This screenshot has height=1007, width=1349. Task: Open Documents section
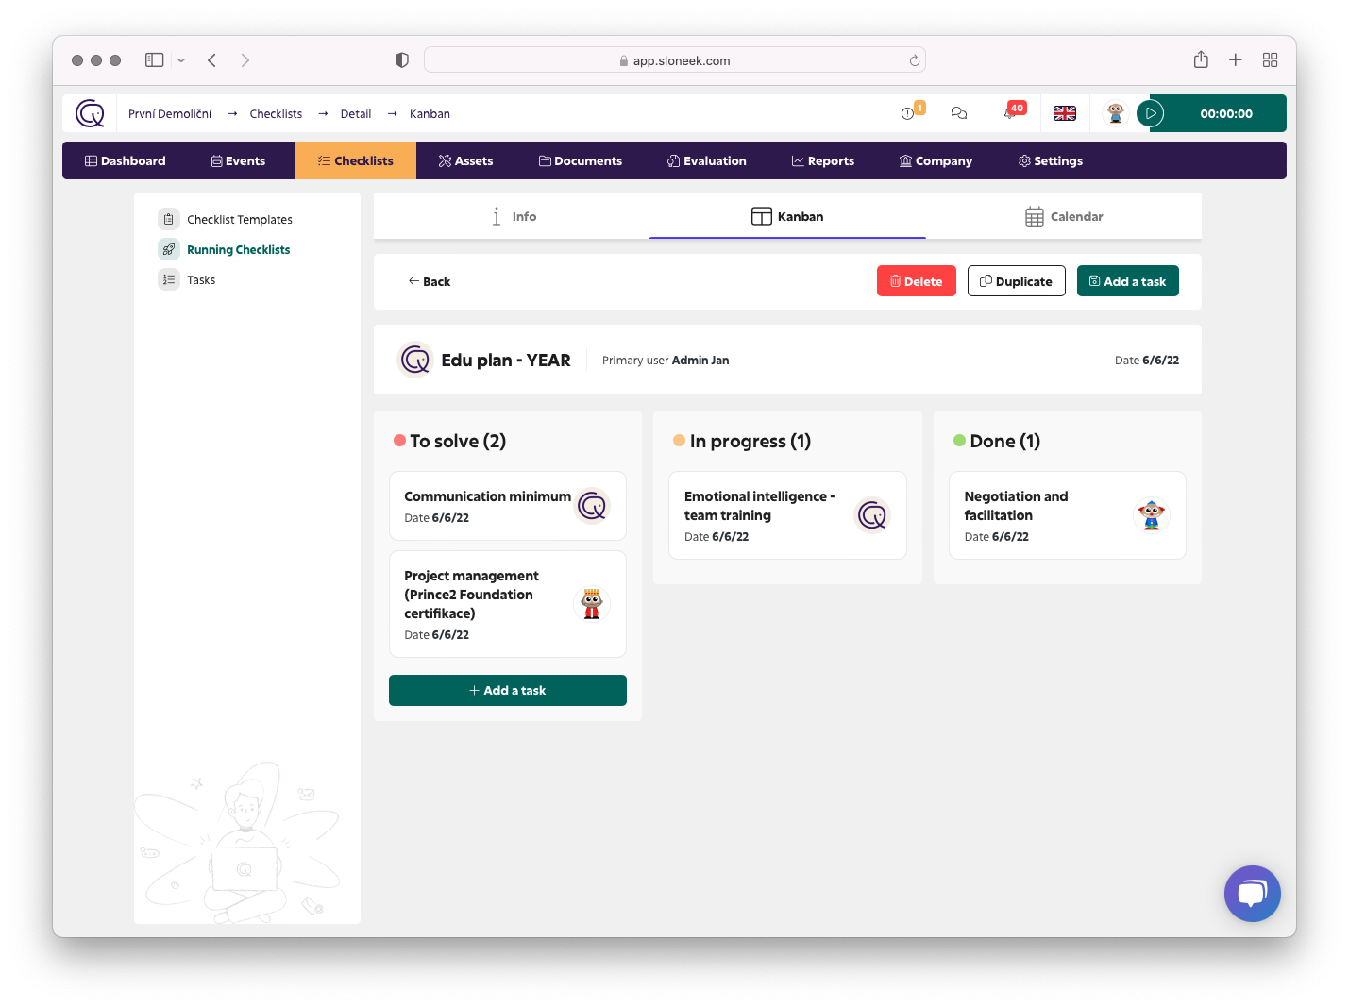[581, 160]
